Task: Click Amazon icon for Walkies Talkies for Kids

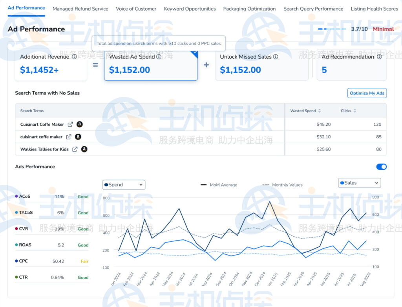Action: point(84,149)
